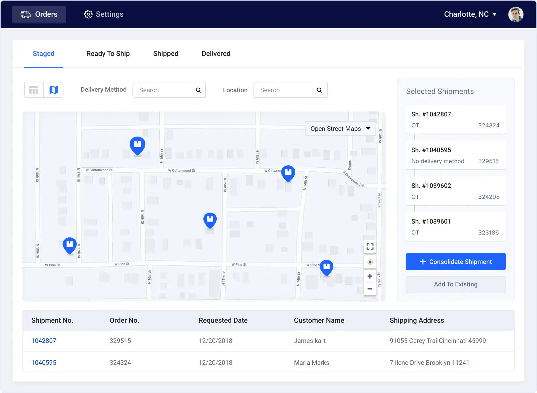Open the Delivered tab
Screen dimensions: 537x393
[216, 54]
